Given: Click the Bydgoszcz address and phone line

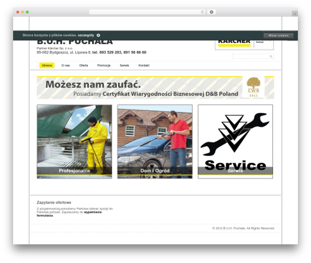Looking at the screenshot, I should point(91,52).
